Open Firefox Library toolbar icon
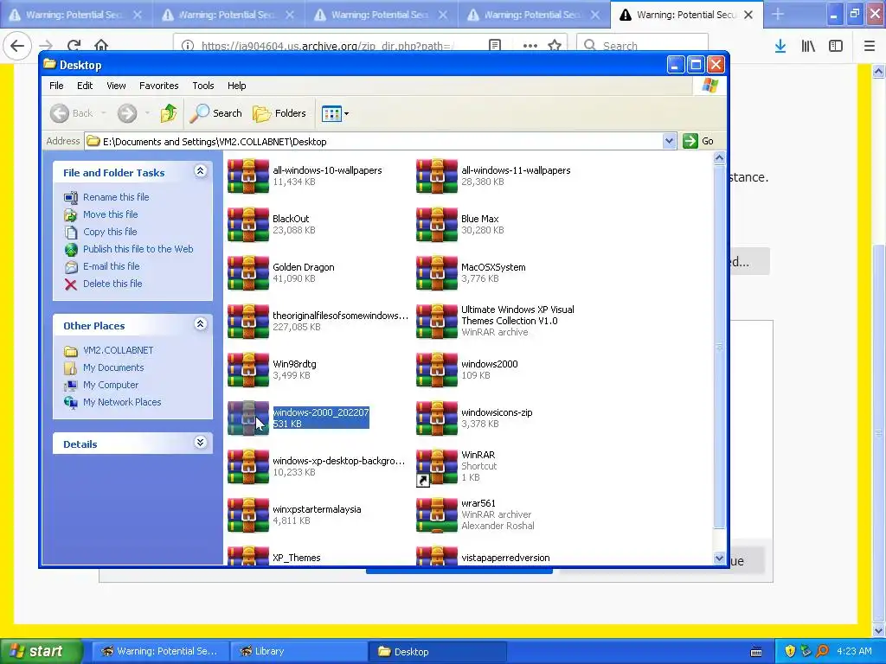Image resolution: width=886 pixels, height=664 pixels. point(808,46)
